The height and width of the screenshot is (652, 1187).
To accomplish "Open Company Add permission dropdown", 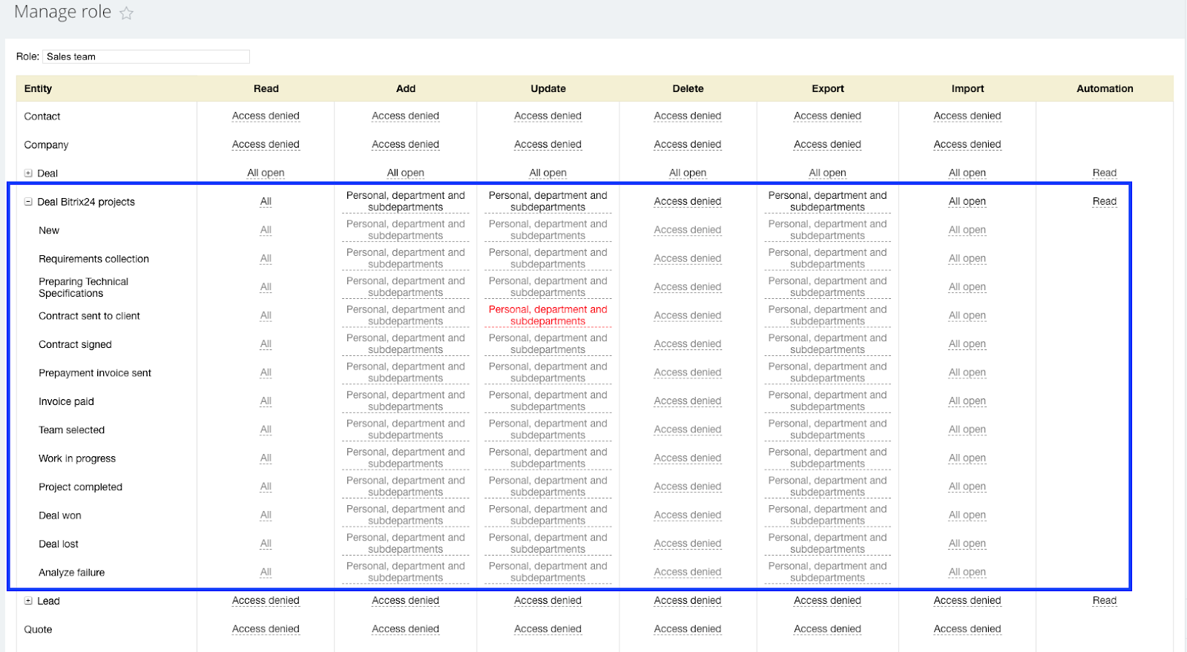I will (406, 144).
